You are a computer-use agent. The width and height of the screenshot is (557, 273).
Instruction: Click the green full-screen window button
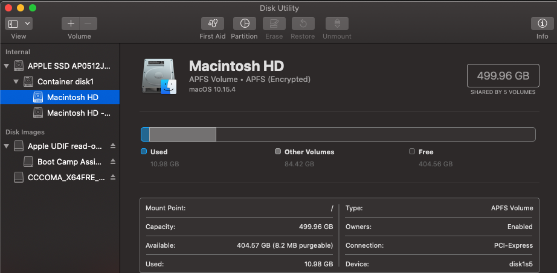[33, 8]
